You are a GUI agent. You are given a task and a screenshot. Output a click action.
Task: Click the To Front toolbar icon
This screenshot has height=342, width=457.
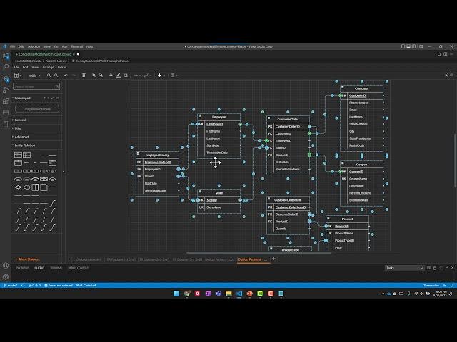click(94, 76)
